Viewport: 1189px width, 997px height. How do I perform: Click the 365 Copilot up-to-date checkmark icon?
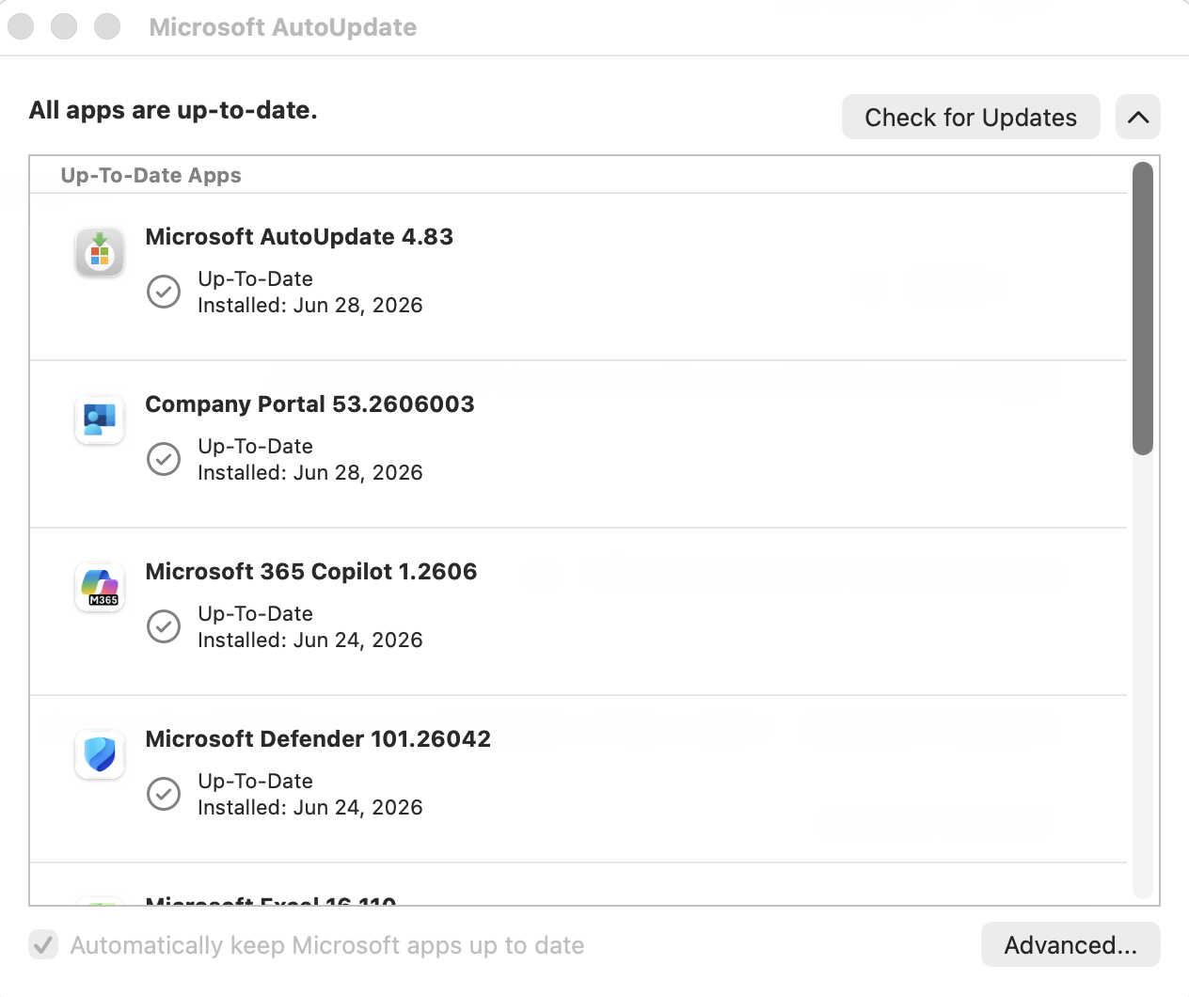[x=164, y=626]
